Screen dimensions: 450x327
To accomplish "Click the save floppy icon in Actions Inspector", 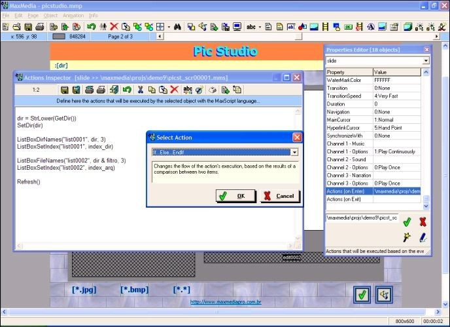I will pyautogui.click(x=65, y=90).
